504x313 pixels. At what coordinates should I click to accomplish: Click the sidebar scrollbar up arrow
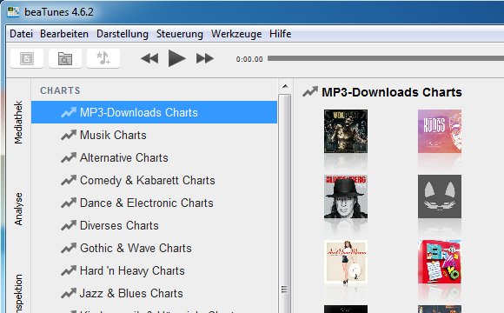(285, 86)
